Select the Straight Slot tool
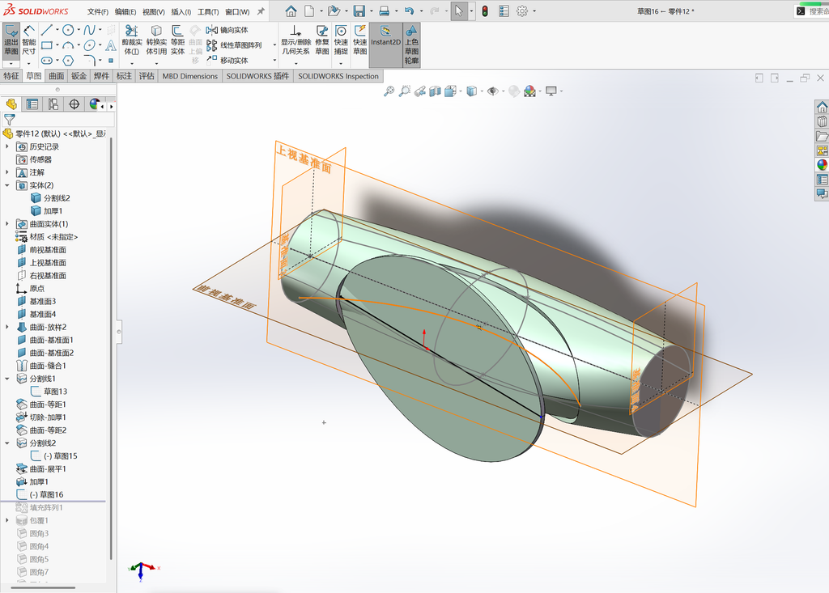Screen dimensions: 829x593 [x=46, y=60]
